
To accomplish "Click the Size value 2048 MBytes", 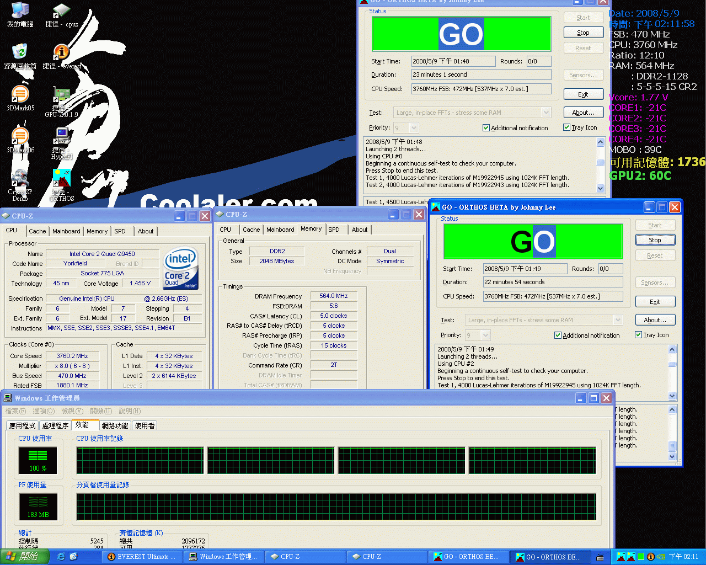I will click(277, 262).
